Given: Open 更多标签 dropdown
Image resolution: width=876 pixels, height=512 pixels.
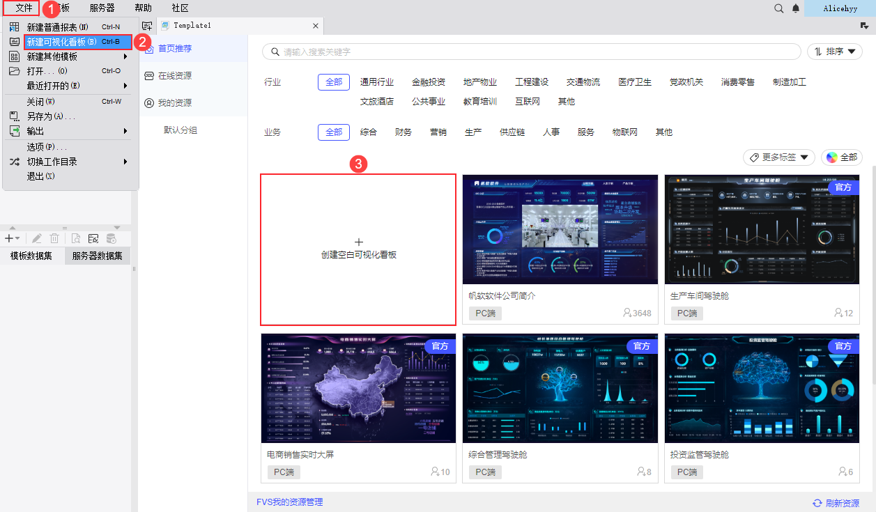Looking at the screenshot, I should coord(779,157).
